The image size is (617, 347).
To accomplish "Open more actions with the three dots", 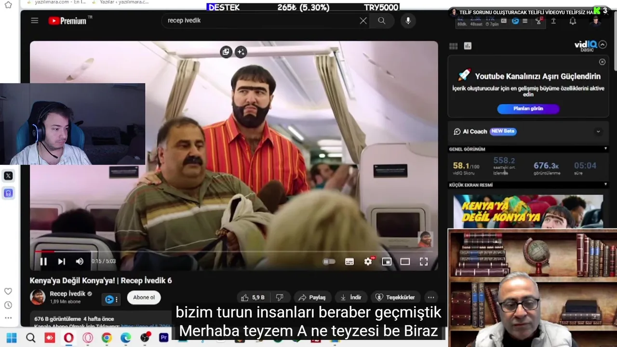I will 431,297.
